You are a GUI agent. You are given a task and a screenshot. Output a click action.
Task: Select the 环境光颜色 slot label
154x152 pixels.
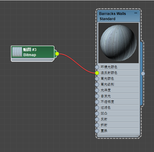[x=109, y=67]
